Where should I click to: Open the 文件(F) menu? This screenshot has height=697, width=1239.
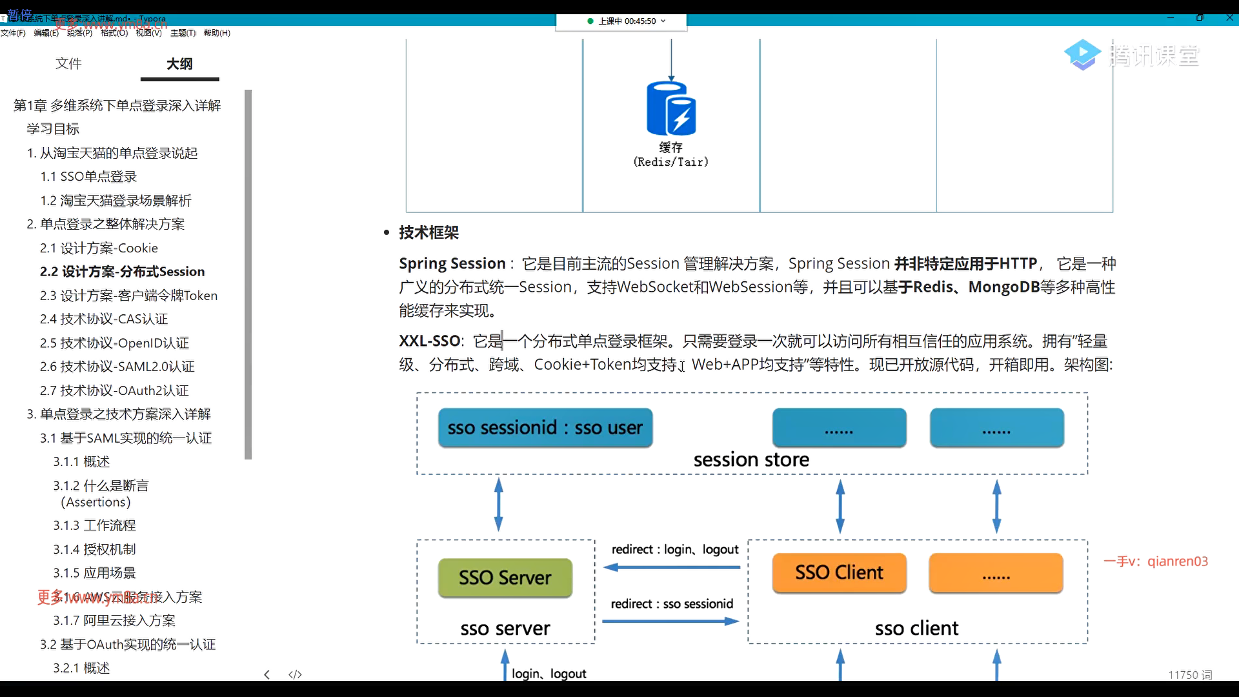(x=13, y=33)
